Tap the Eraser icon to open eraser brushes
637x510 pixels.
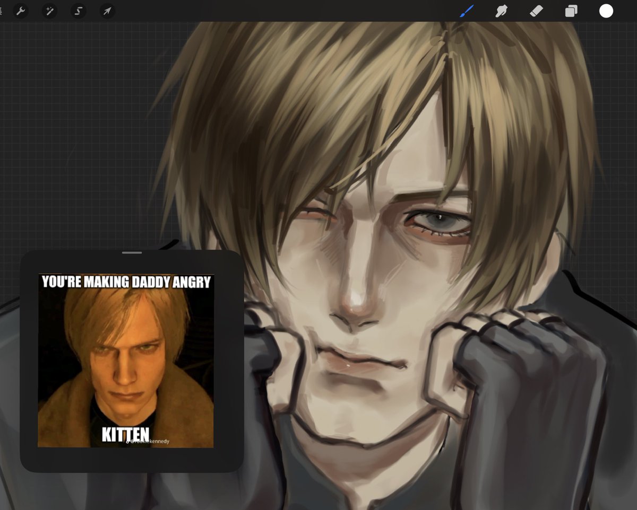pyautogui.click(x=537, y=11)
